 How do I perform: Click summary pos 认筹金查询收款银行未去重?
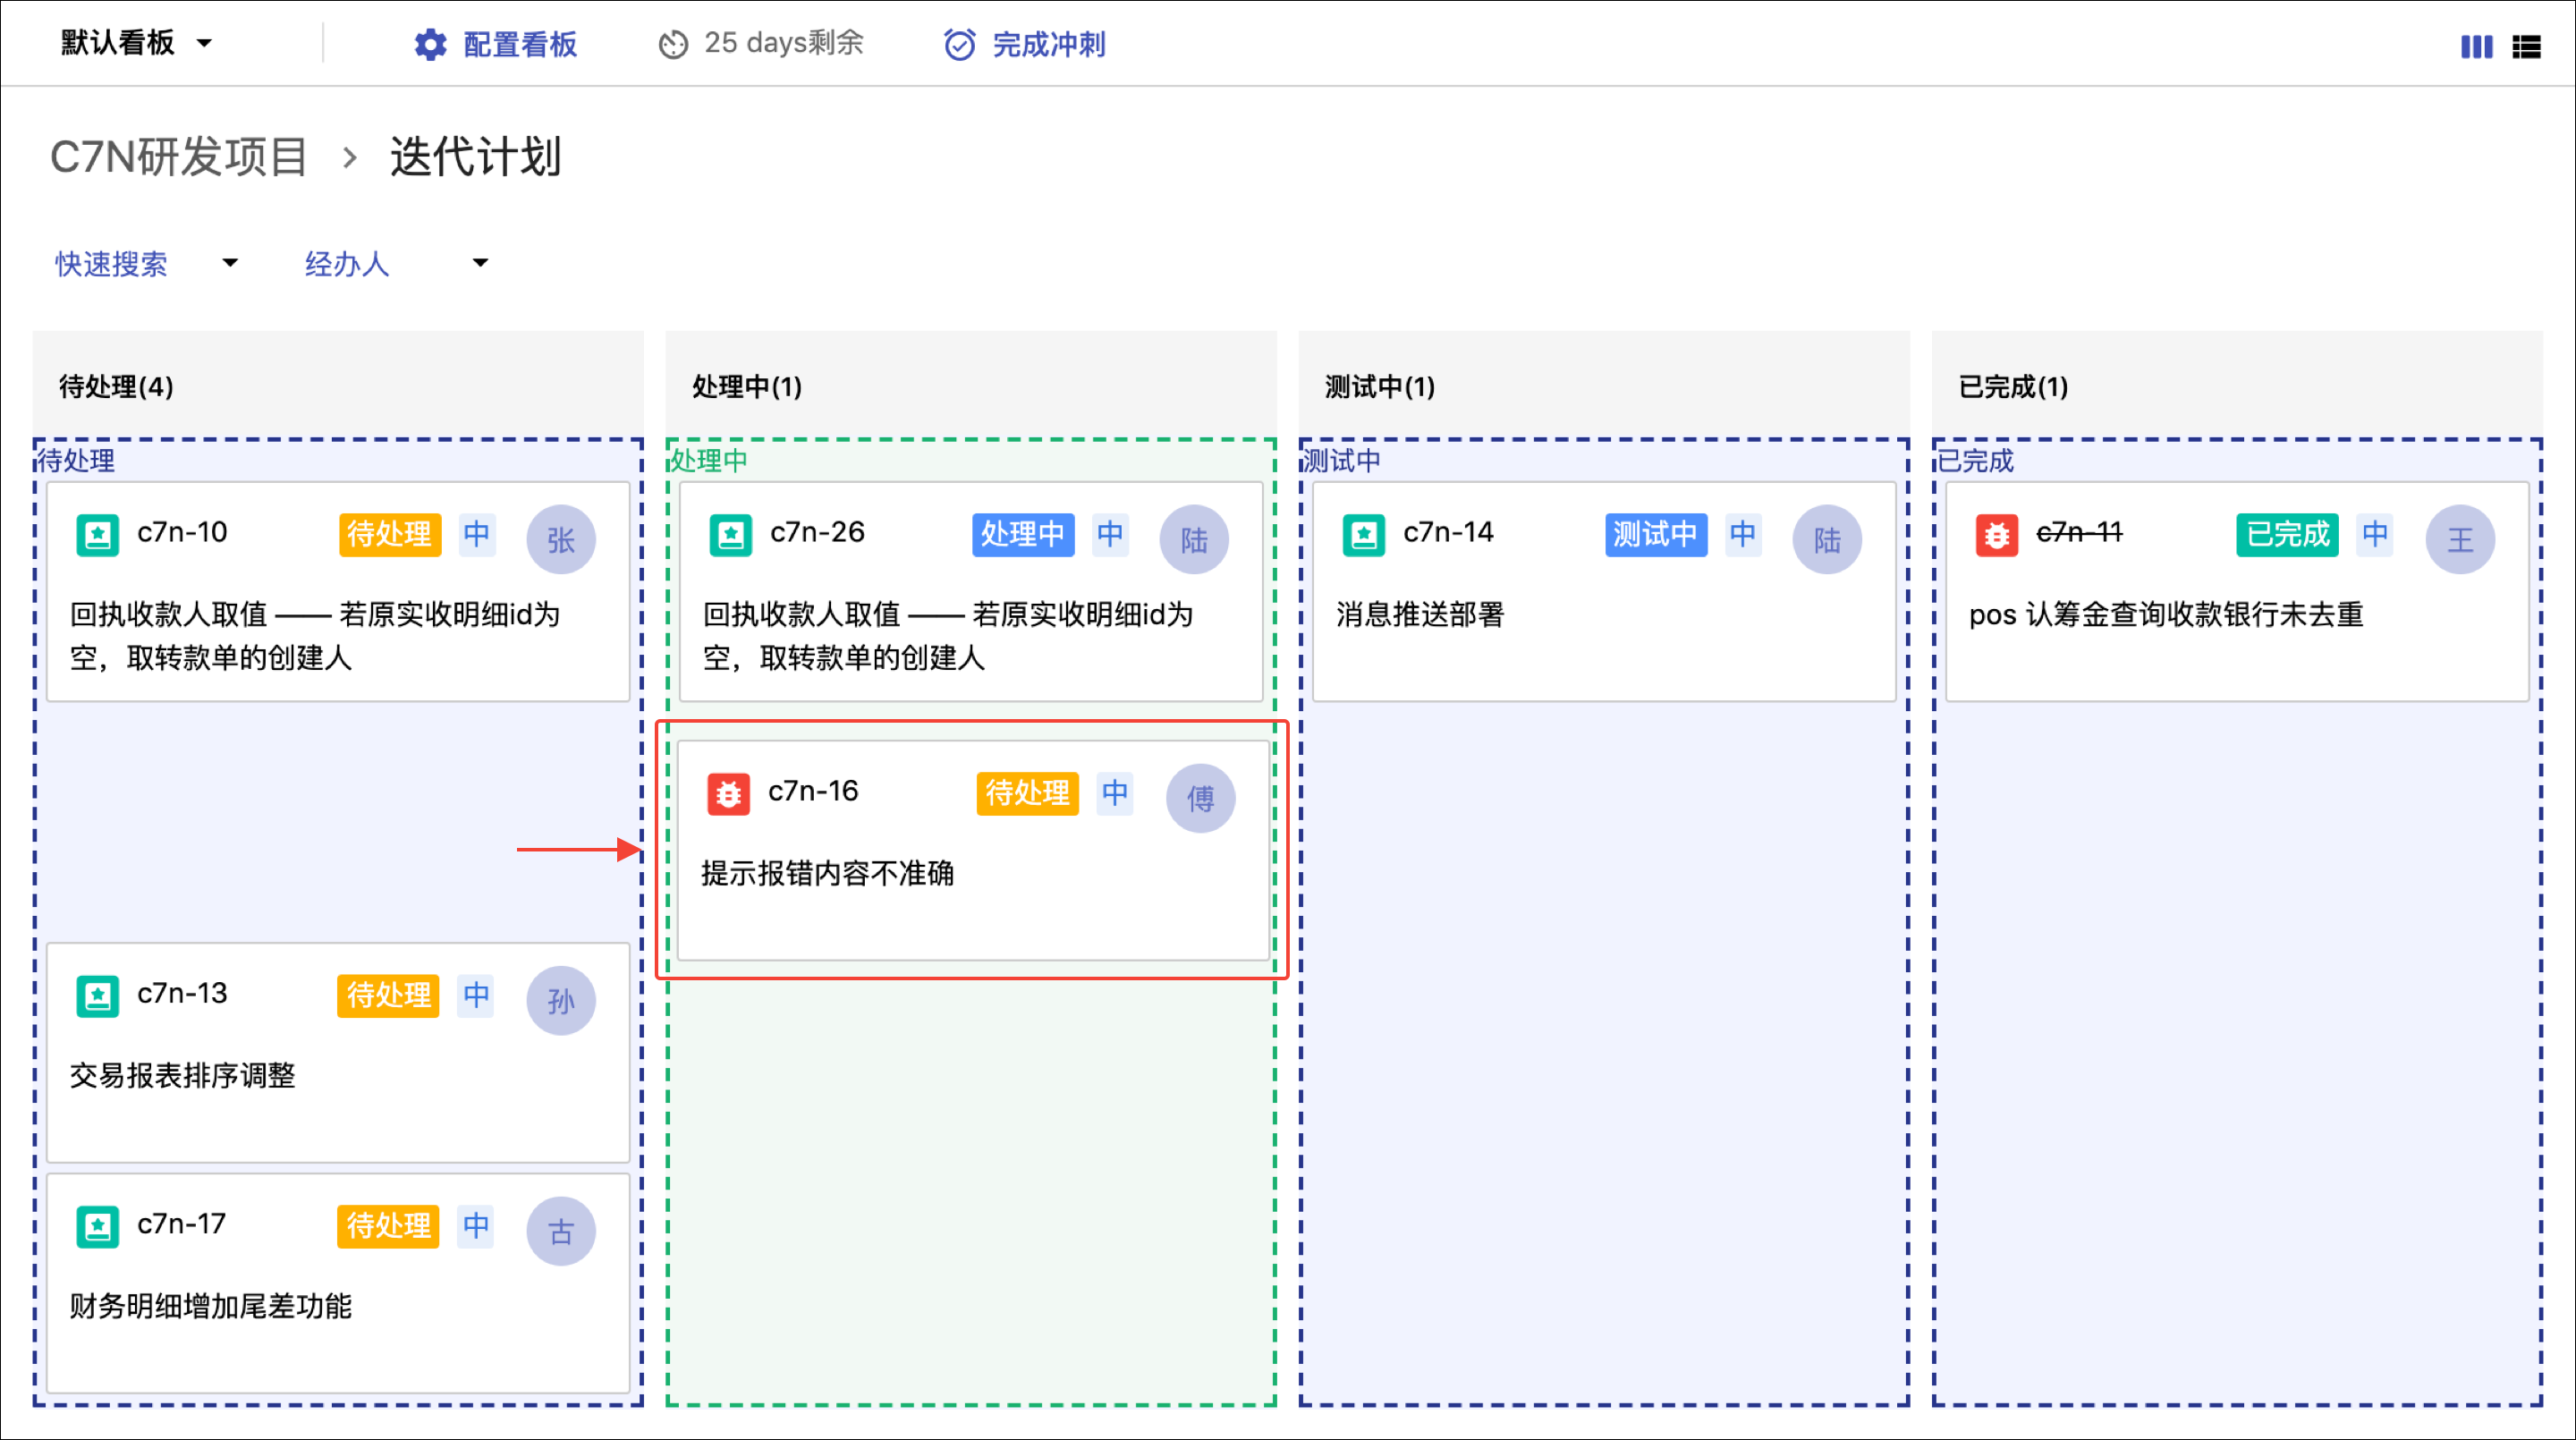click(2166, 614)
